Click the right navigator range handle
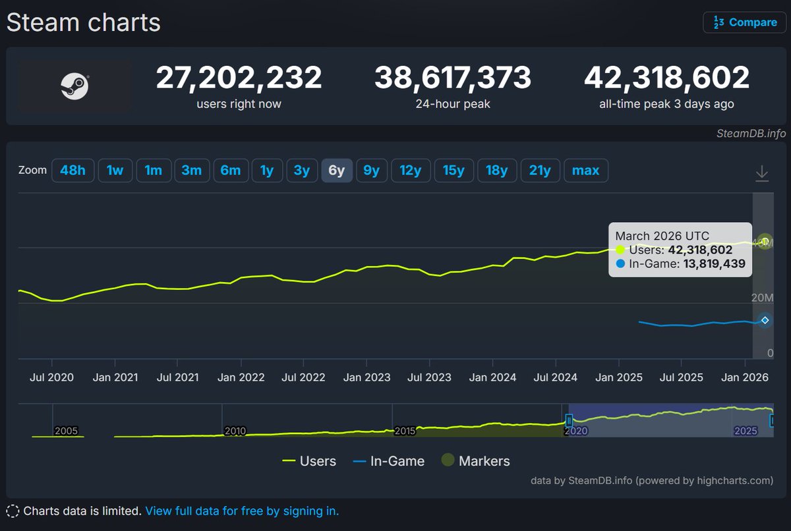The height and width of the screenshot is (531, 791). (x=773, y=420)
